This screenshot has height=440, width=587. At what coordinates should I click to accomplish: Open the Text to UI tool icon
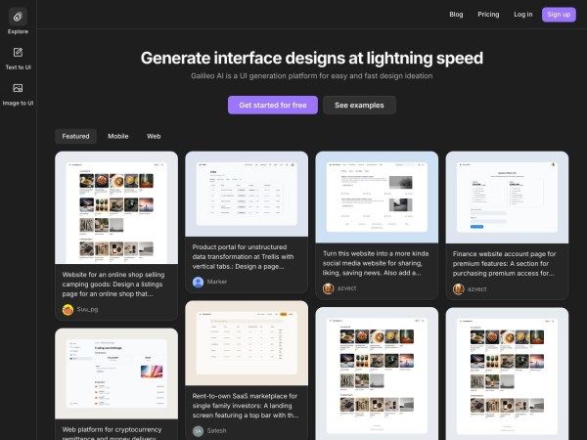18,53
